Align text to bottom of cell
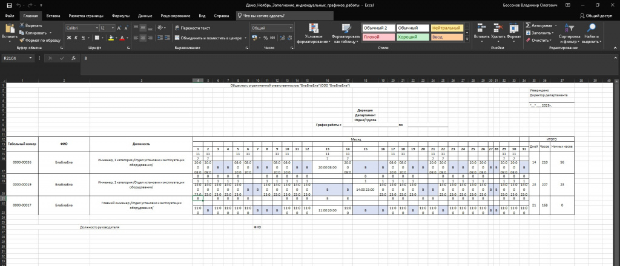This screenshot has height=266, width=620. (150, 28)
